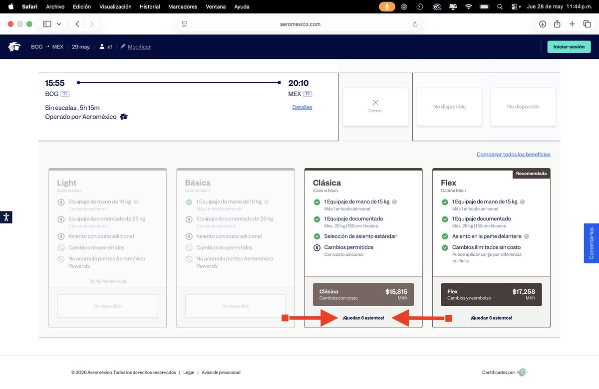Click the Light No disponible button
Viewport: 599px width, 389px height.
click(x=107, y=306)
